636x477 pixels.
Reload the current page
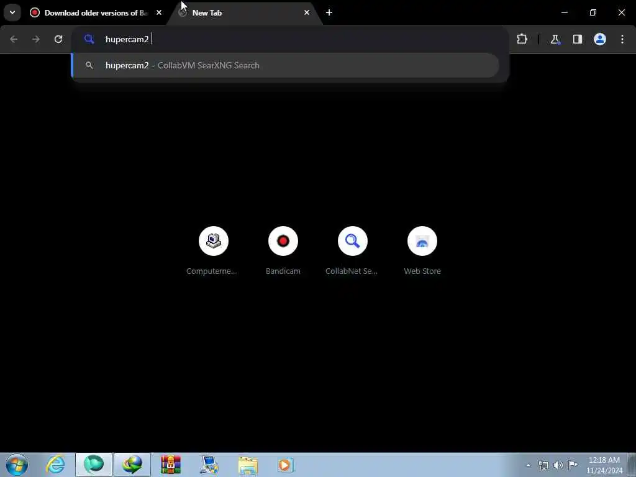(x=58, y=39)
